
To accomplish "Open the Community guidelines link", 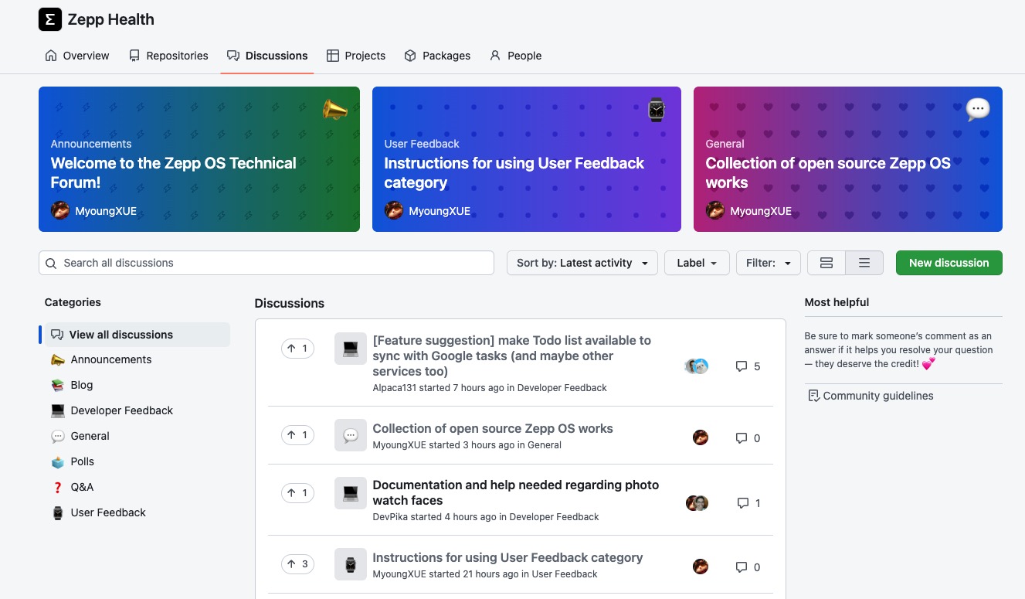I will coord(877,396).
